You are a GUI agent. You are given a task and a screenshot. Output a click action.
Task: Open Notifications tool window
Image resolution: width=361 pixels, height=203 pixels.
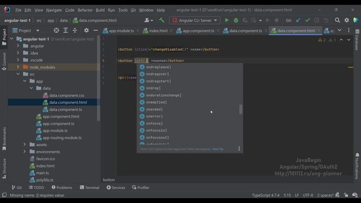357,166
